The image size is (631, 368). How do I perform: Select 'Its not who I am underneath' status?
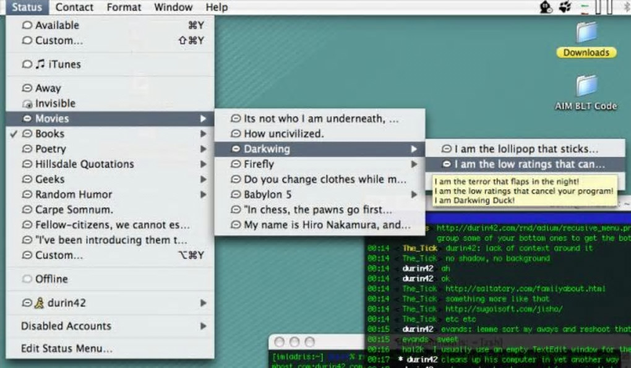click(320, 119)
